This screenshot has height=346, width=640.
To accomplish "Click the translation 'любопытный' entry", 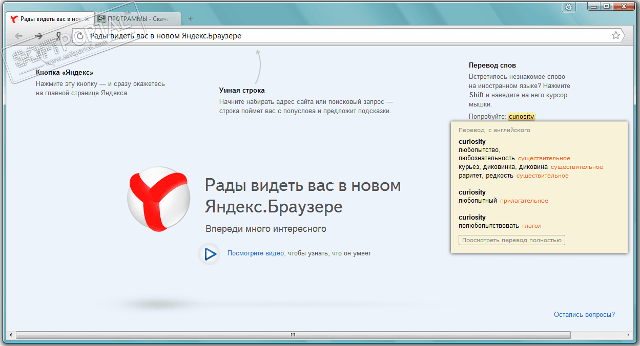I will pos(478,201).
